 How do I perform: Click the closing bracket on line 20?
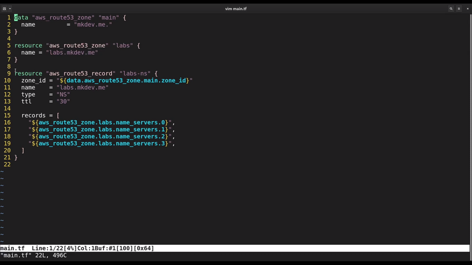(x=23, y=150)
